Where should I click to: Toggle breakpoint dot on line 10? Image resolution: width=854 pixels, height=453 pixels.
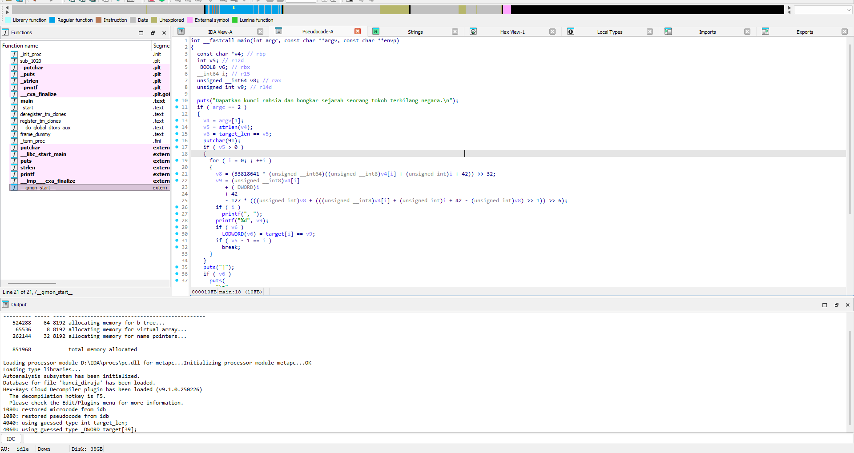[x=177, y=100]
